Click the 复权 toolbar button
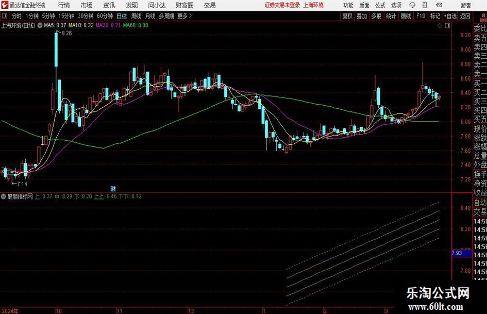487x314 pixels. [347, 16]
